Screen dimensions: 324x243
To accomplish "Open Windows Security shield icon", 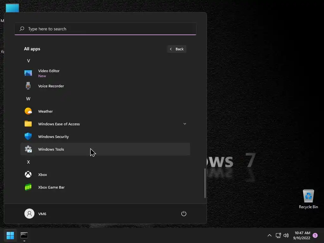I will point(28,136).
